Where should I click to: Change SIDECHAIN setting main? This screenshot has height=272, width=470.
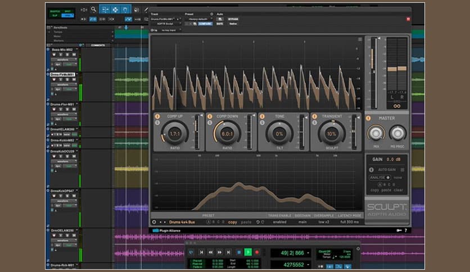(302, 222)
